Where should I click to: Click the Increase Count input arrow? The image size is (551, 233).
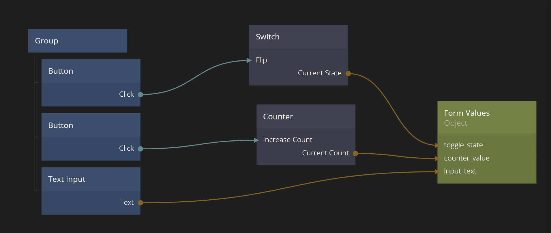tap(256, 140)
